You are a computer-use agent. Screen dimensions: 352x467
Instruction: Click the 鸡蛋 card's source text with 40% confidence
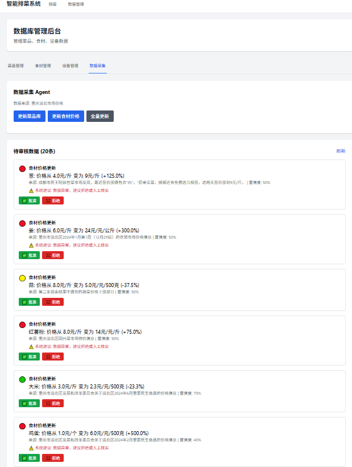[x=115, y=440]
